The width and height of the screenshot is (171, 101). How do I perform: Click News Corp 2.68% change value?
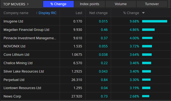click(134, 96)
